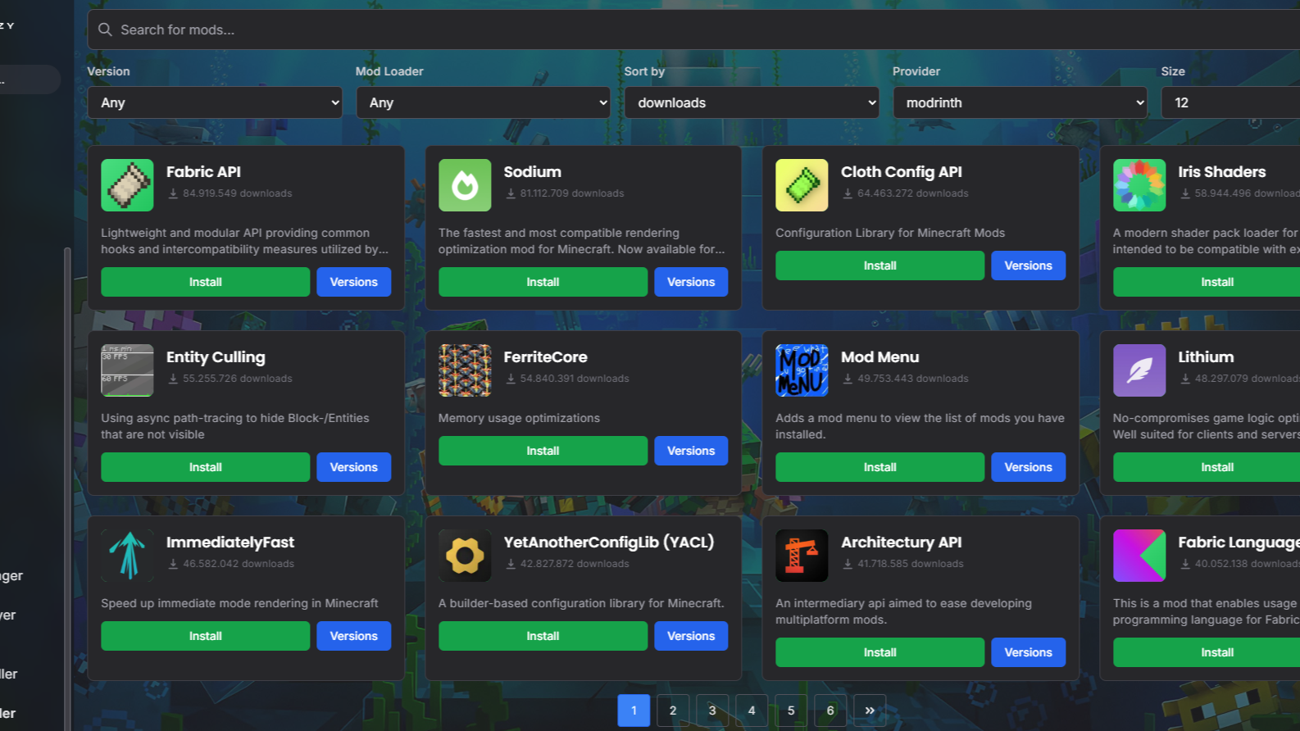Go to page 2 of results
The width and height of the screenshot is (1300, 731).
pos(673,711)
